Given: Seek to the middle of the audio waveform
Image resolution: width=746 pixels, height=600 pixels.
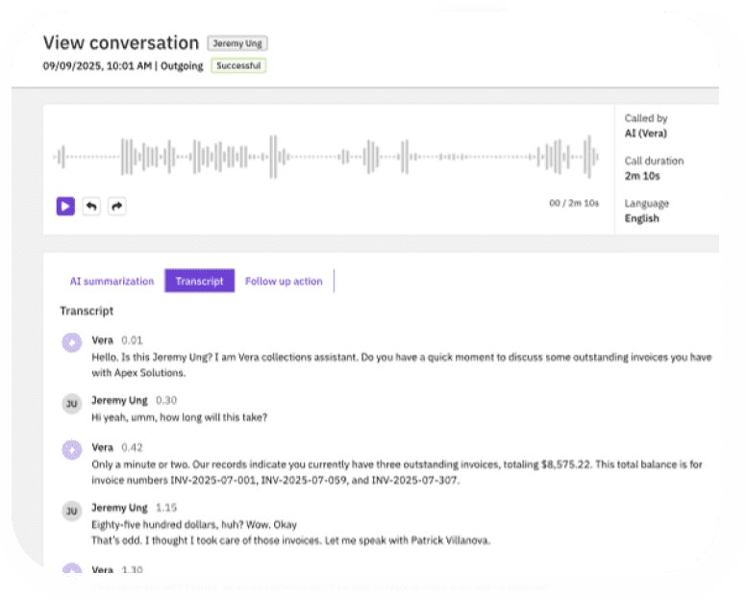Looking at the screenshot, I should coord(327,156).
